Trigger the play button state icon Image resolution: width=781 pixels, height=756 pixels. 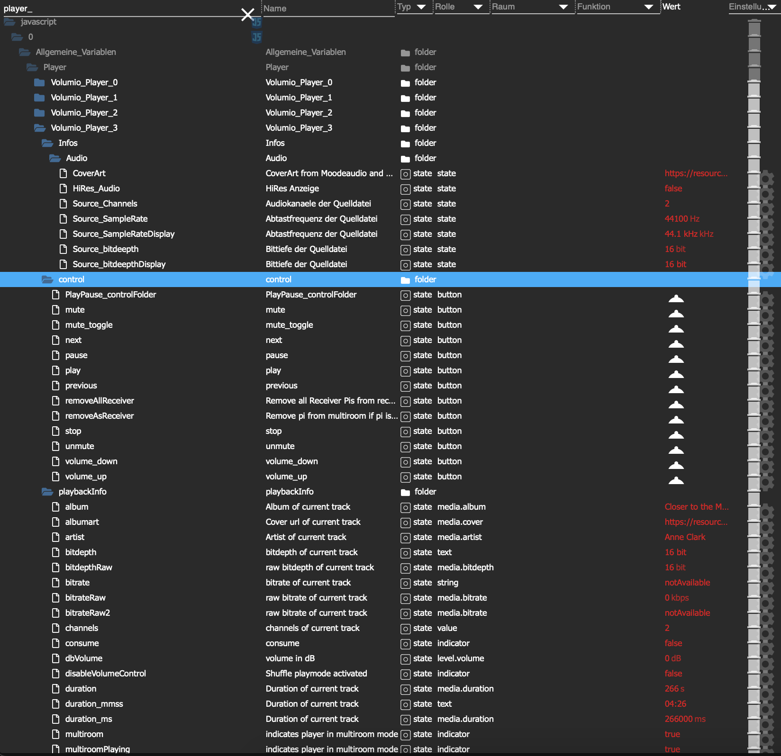(676, 374)
